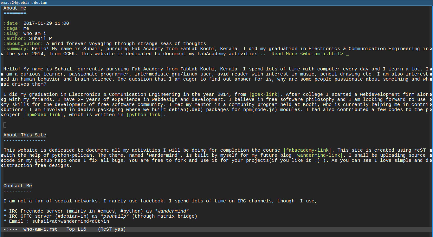Click the "Read More <who-am-i.html>" link text
433x237 pixels.
click(307, 54)
